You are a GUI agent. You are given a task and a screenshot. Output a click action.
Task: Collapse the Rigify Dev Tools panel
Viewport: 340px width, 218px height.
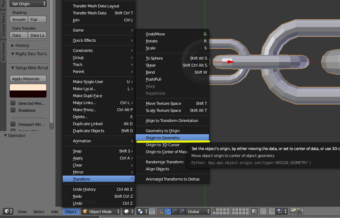[x=13, y=54]
